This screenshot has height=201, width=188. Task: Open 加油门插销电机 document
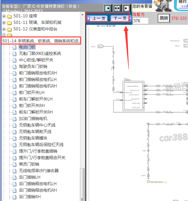click(33, 119)
